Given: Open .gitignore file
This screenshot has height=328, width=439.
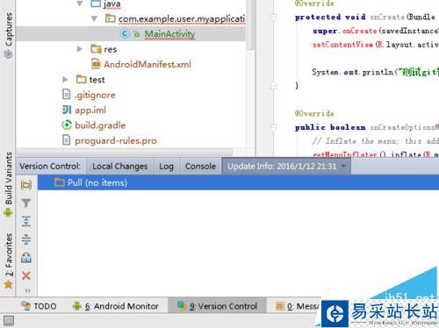Looking at the screenshot, I should (x=95, y=95).
